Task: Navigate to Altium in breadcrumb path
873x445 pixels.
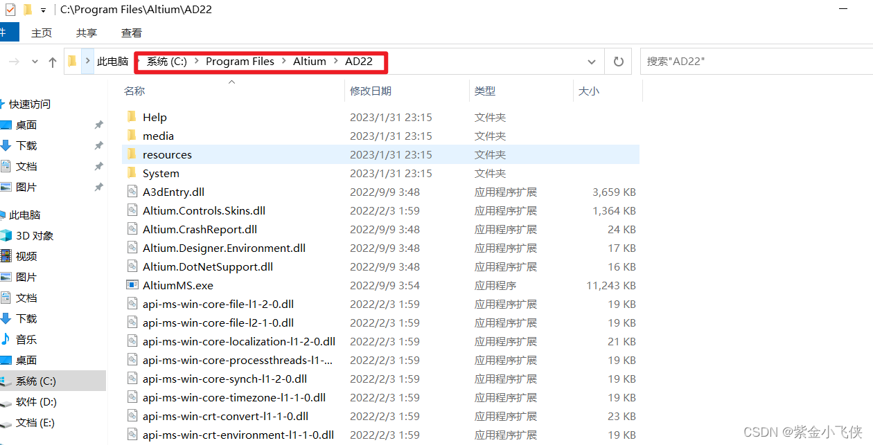Action: pyautogui.click(x=309, y=62)
